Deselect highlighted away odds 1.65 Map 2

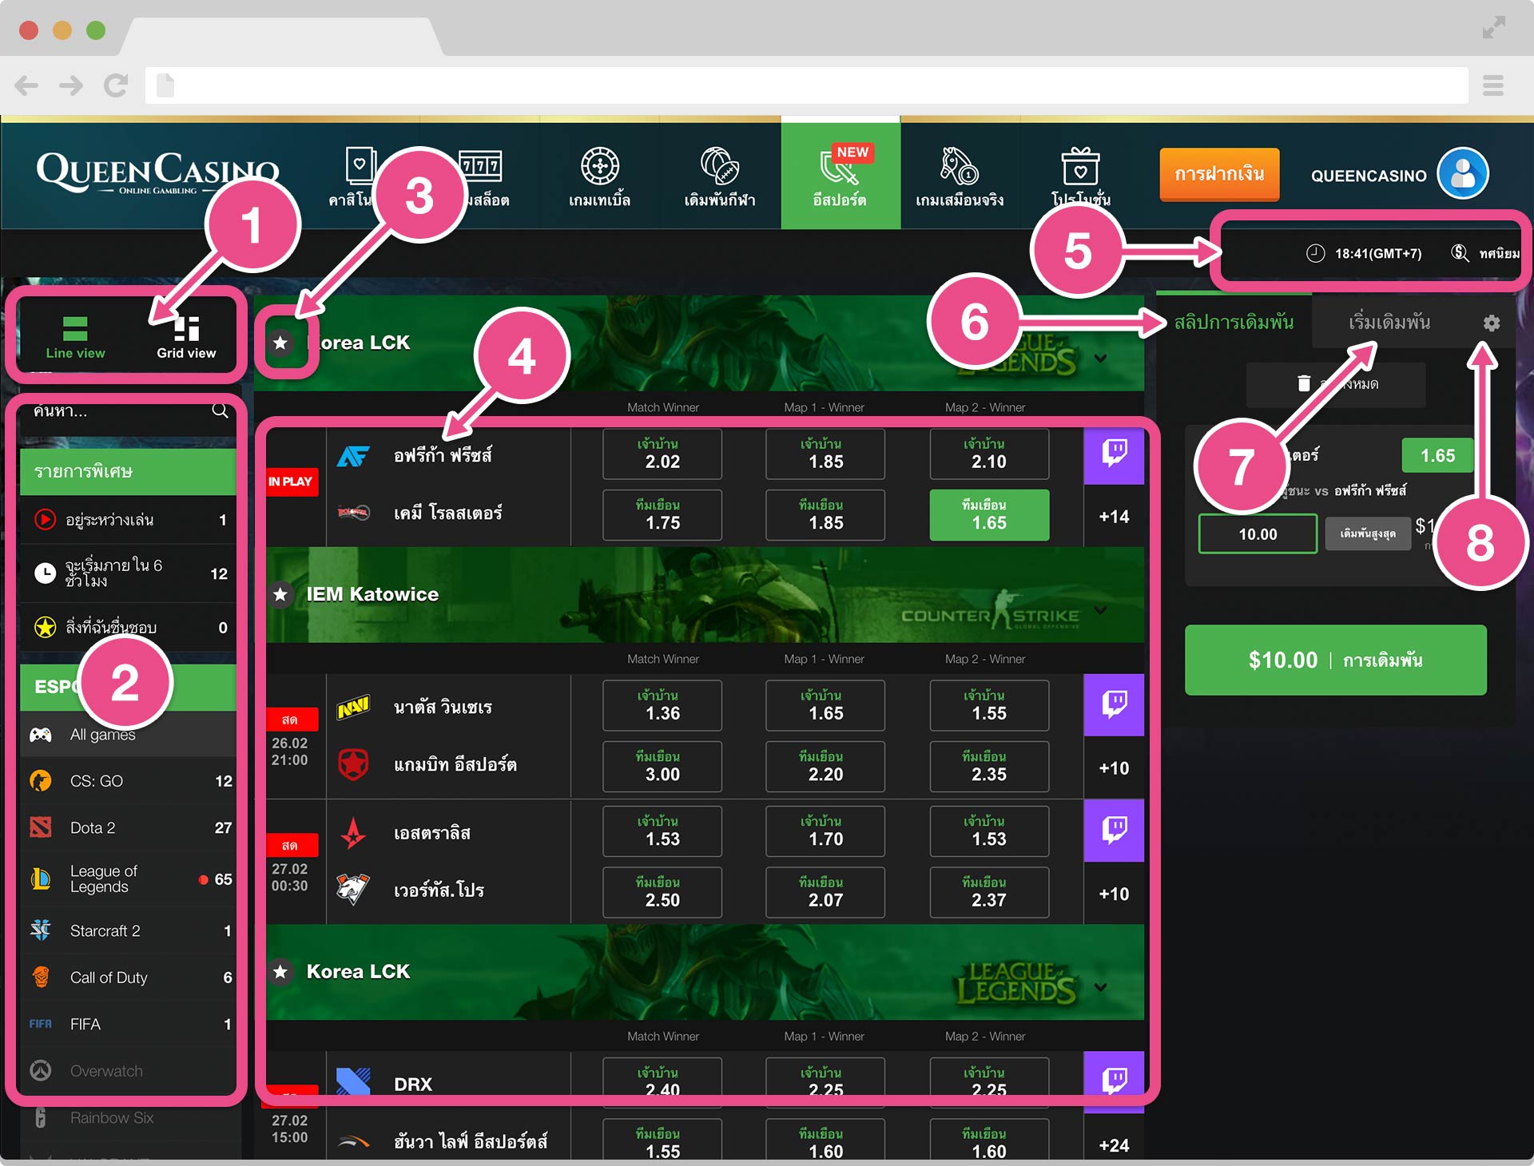click(989, 515)
